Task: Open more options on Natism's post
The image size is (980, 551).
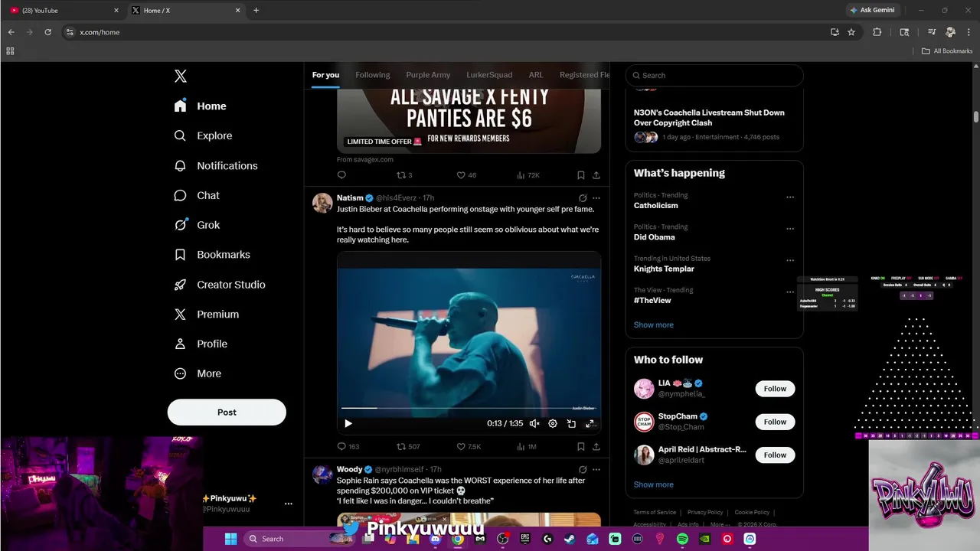Action: coord(596,198)
